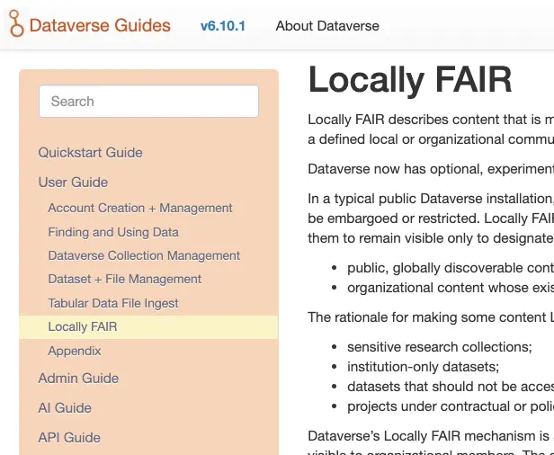Open the About Dataverse menu item
The height and width of the screenshot is (455, 554).
click(327, 26)
